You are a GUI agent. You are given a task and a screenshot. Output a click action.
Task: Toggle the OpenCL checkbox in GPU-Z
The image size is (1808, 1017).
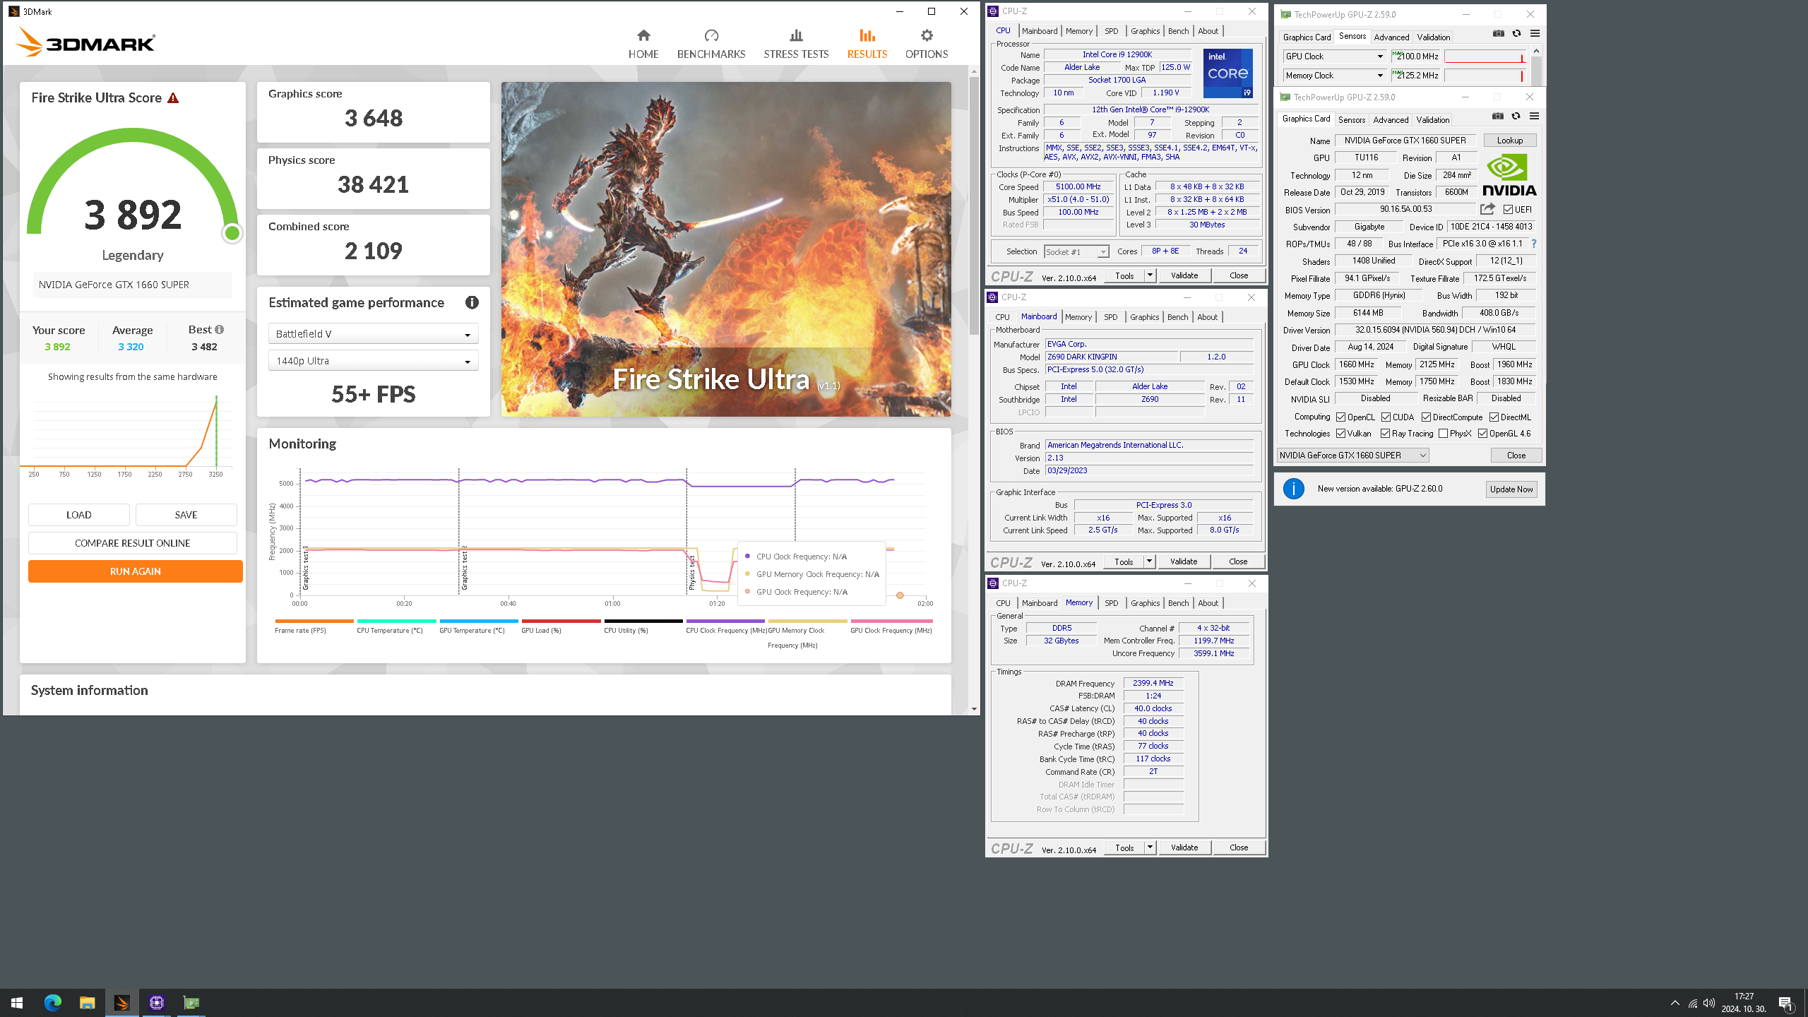tap(1340, 417)
